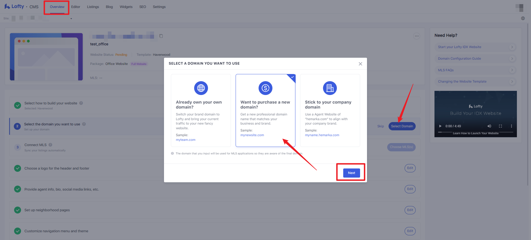Image resolution: width=531 pixels, height=240 pixels.
Task: Click the Pending website status text
Action: 121,55
